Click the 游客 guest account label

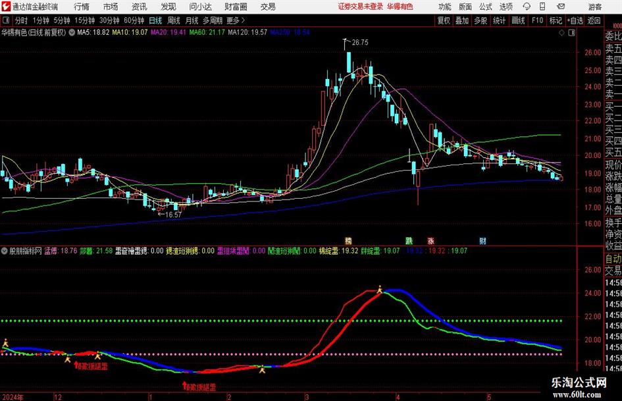click(x=595, y=7)
